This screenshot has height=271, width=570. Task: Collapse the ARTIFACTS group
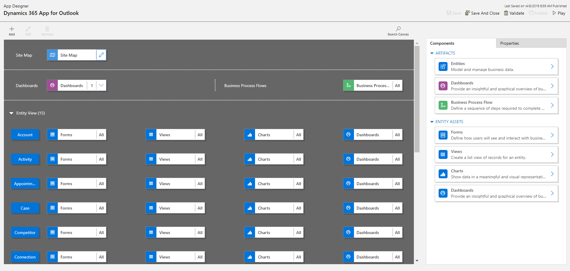point(432,53)
